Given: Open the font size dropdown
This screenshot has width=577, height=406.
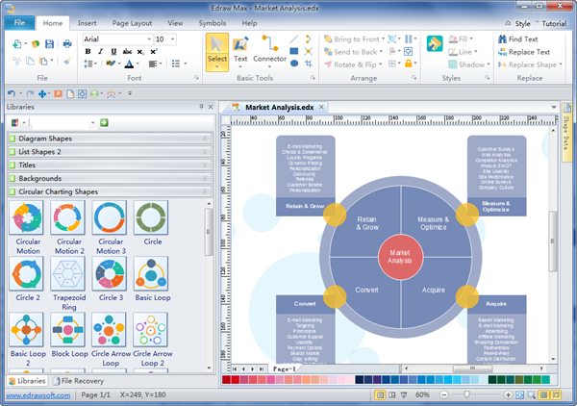Looking at the screenshot, I should [x=172, y=38].
